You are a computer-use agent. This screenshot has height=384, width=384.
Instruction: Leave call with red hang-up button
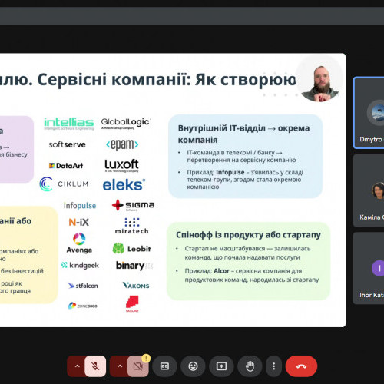click(x=301, y=366)
